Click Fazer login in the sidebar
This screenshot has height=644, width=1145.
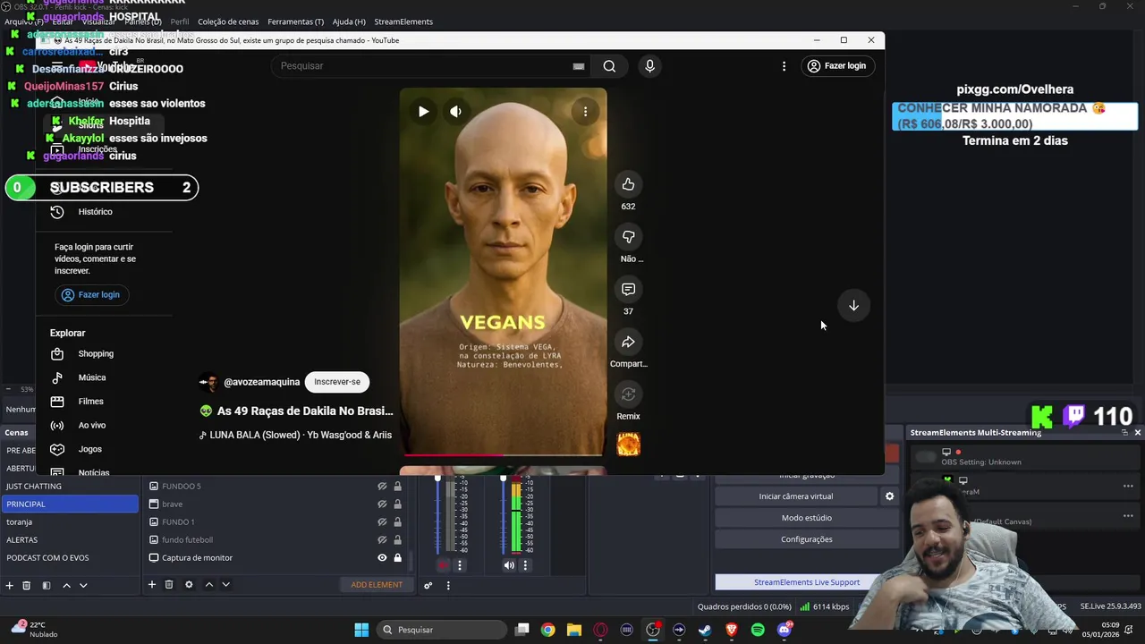pyautogui.click(x=90, y=294)
